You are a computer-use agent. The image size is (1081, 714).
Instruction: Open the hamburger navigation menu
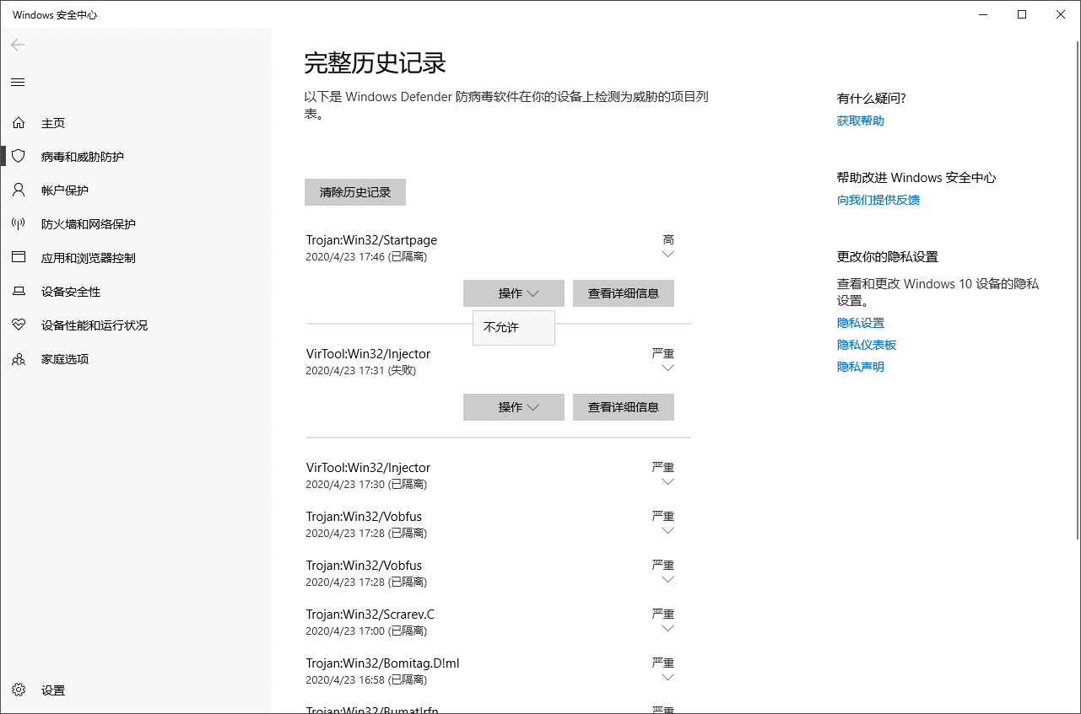(x=18, y=82)
